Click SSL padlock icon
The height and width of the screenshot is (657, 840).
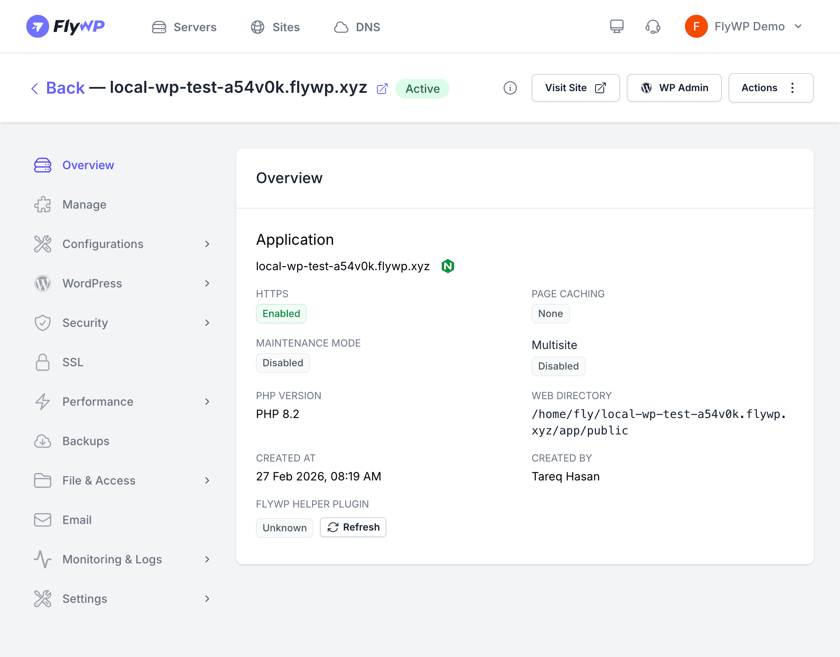43,362
